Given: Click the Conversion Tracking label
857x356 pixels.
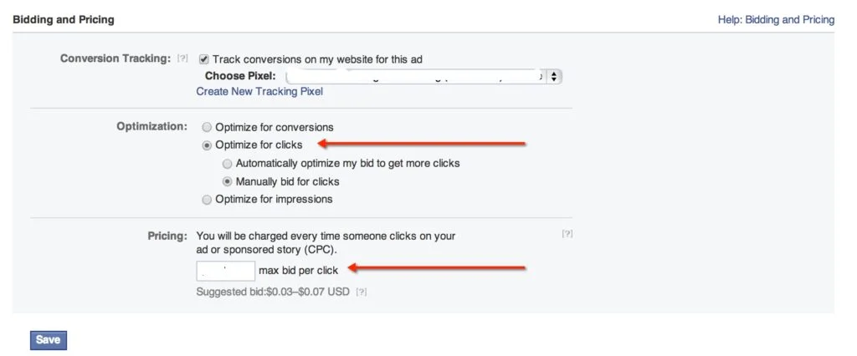Looking at the screenshot, I should (115, 59).
